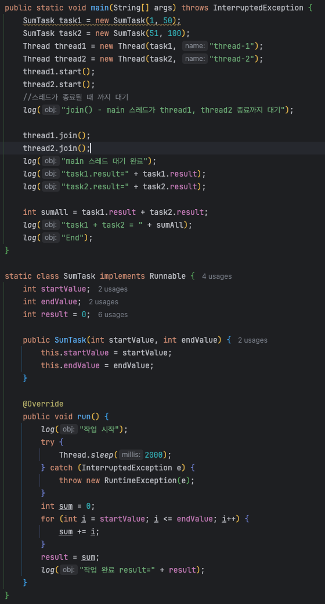The image size is (325, 604).
Task: Click the "static class" keywords of SumTask
Action: tap(32, 276)
